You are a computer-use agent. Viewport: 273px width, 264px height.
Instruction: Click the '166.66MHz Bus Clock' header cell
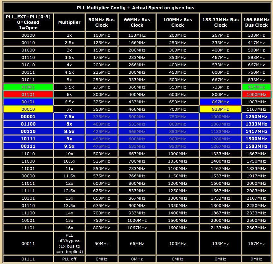(x=256, y=22)
